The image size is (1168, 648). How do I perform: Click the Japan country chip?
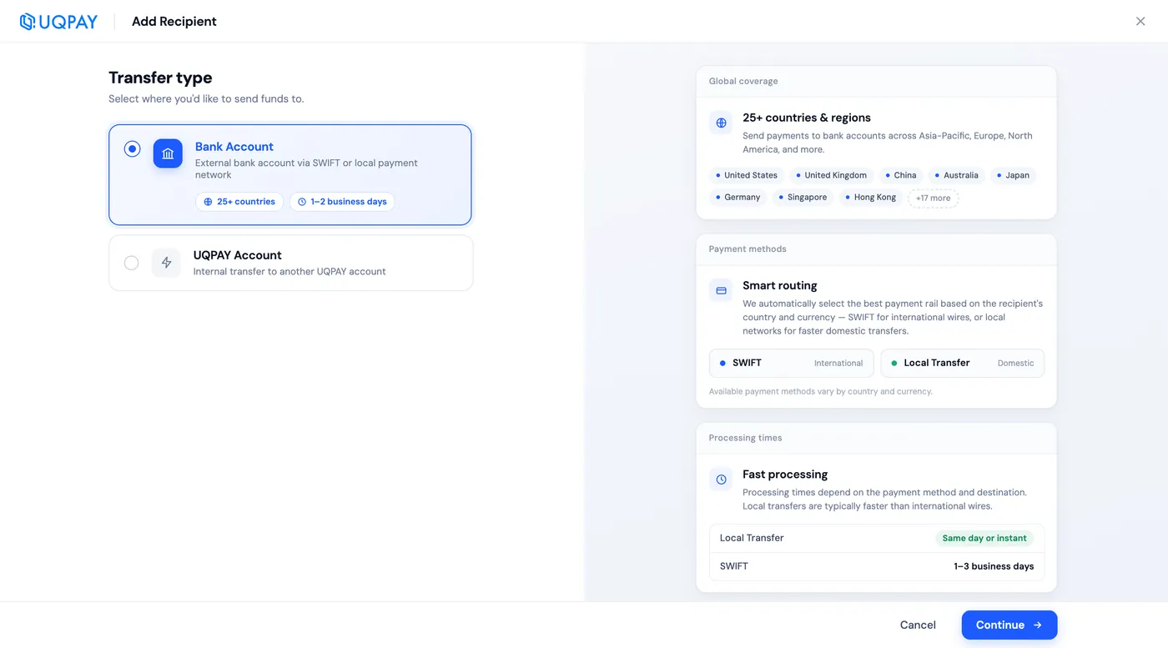point(1012,175)
